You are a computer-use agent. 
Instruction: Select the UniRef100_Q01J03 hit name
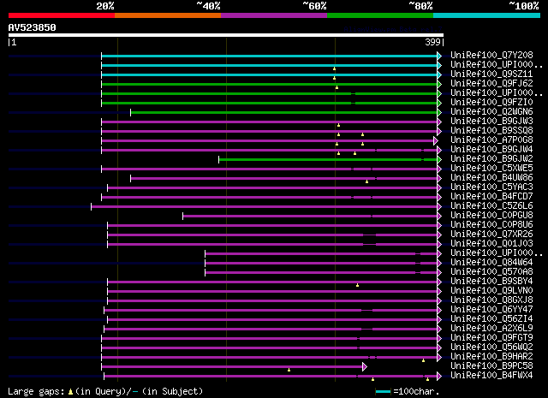point(491,244)
